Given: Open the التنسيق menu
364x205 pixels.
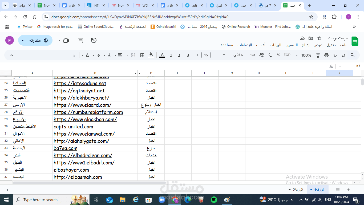Looking at the screenshot, I should coord(292,45).
